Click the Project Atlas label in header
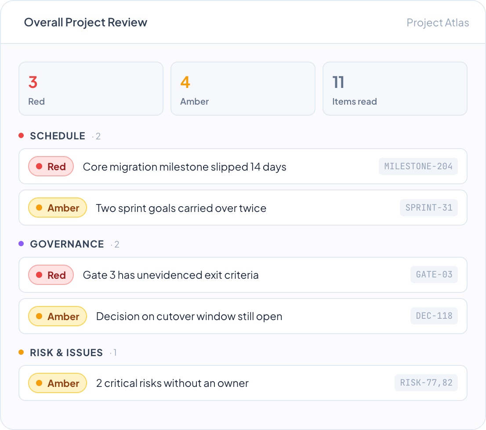486x430 pixels. pyautogui.click(x=437, y=22)
